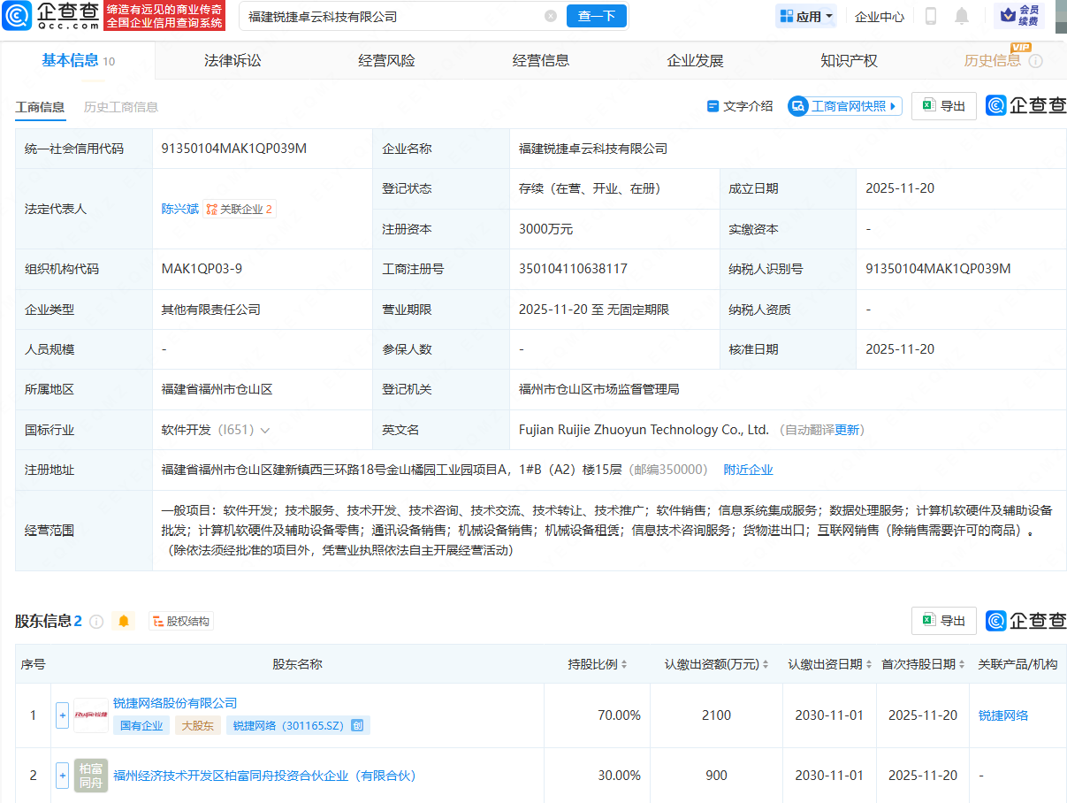
Task: Open the 应用 dropdown menu
Action: click(806, 16)
